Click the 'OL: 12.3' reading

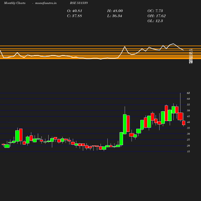(x=155, y=21)
